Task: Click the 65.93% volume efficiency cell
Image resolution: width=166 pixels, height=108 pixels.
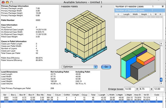Action: pos(147,100)
